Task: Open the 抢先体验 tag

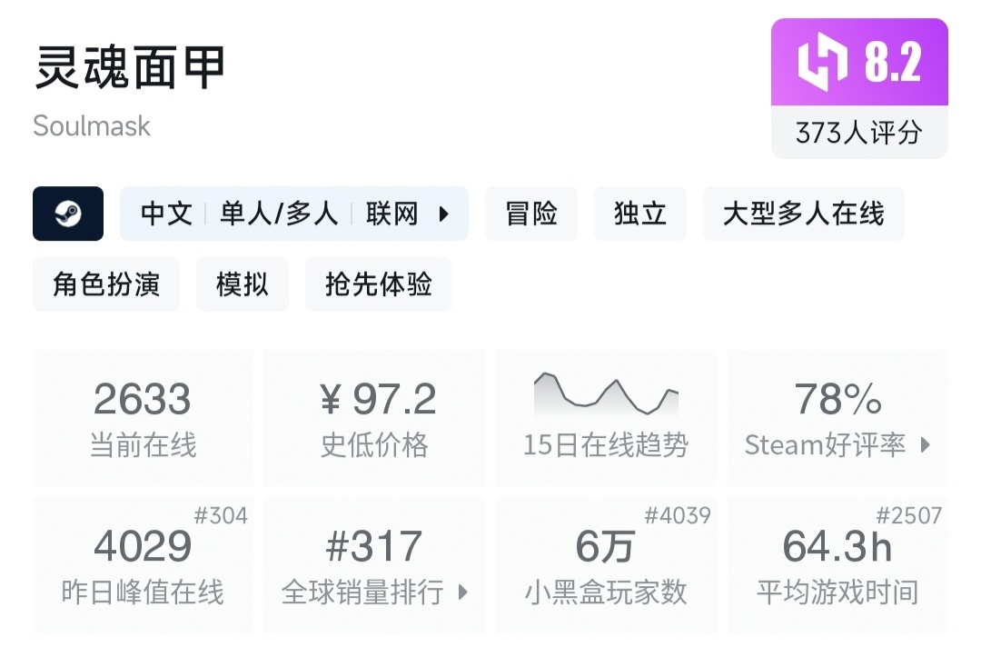Action: click(x=379, y=284)
